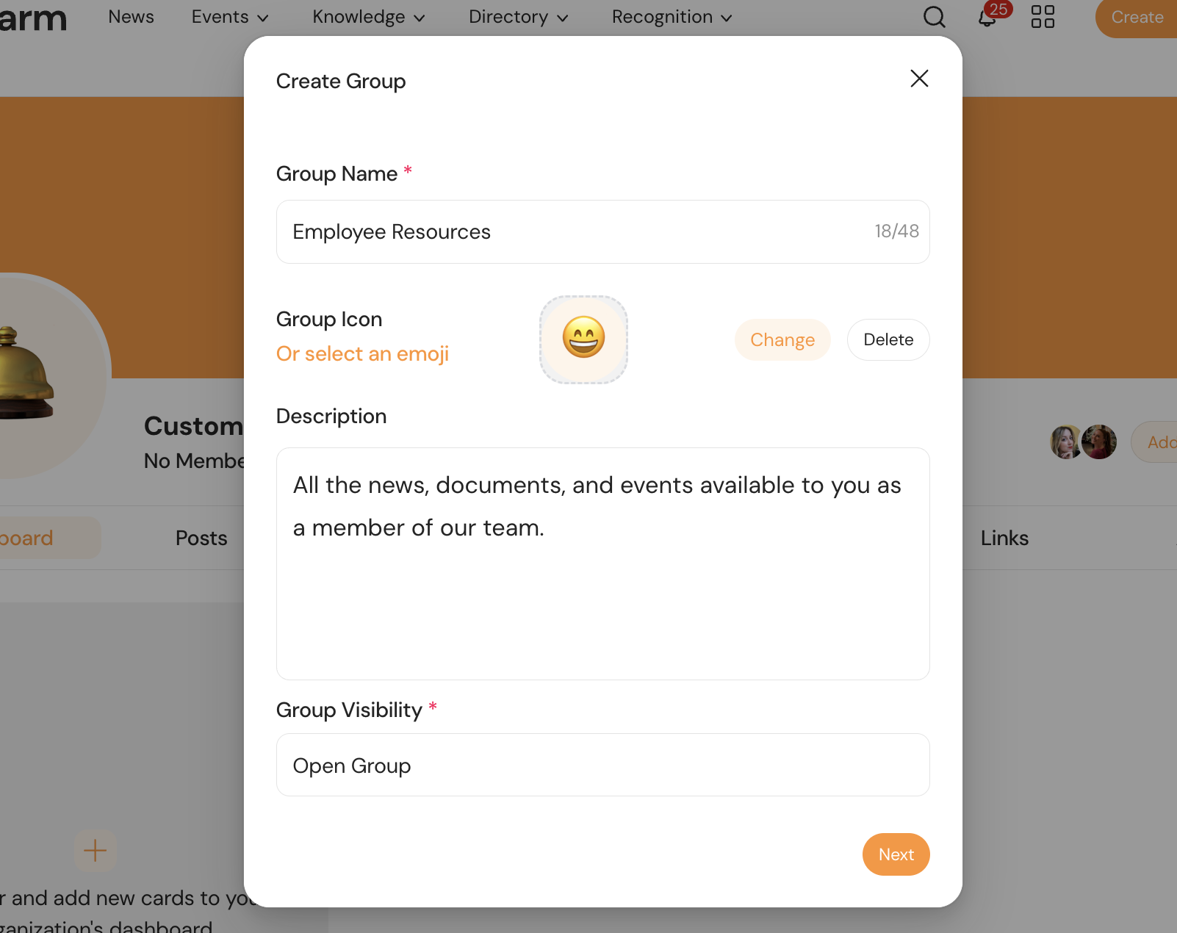Expand the Recognition menu
This screenshot has height=933, width=1177.
672,17
